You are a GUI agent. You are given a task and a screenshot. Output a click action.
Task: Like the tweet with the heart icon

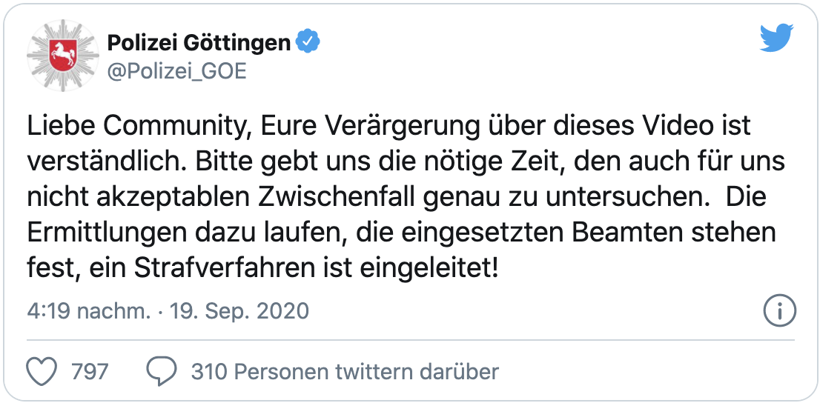coord(42,372)
